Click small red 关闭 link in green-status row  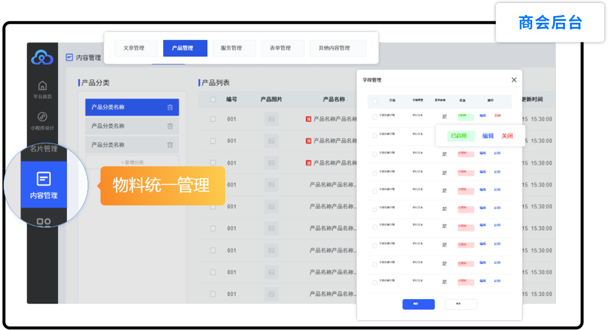tap(497, 115)
